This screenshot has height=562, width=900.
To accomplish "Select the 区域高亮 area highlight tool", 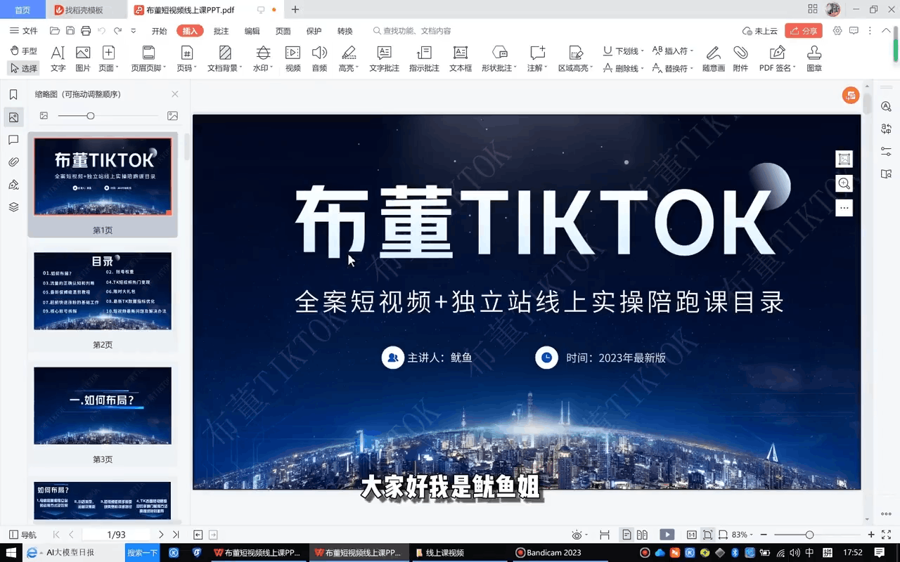I will (575, 59).
